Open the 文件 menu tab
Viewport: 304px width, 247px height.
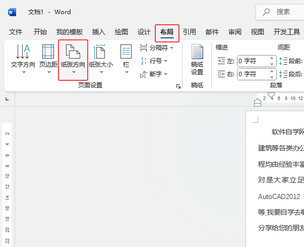(x=16, y=32)
